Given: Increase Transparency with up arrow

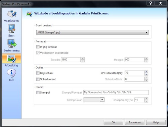Looking at the screenshot, I should click(x=146, y=99).
